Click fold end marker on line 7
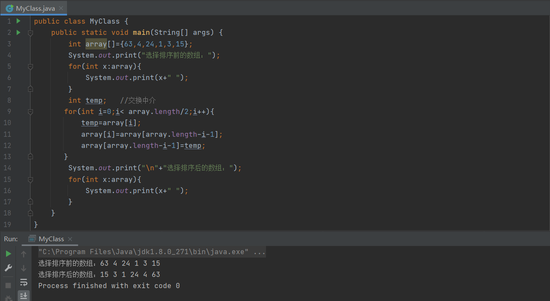The image size is (550, 301). [x=31, y=89]
